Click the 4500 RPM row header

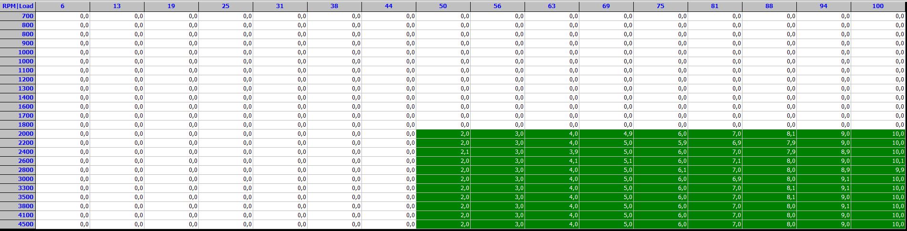(x=18, y=224)
